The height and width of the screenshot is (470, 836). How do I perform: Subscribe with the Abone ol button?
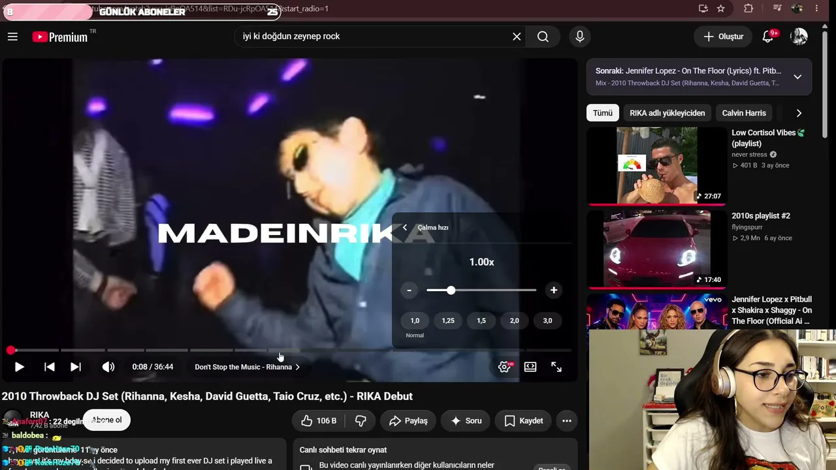pos(107,420)
